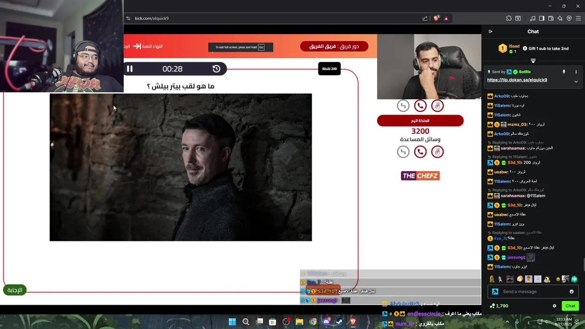
Task: Open Windows taskbar search
Action: click(x=245, y=322)
